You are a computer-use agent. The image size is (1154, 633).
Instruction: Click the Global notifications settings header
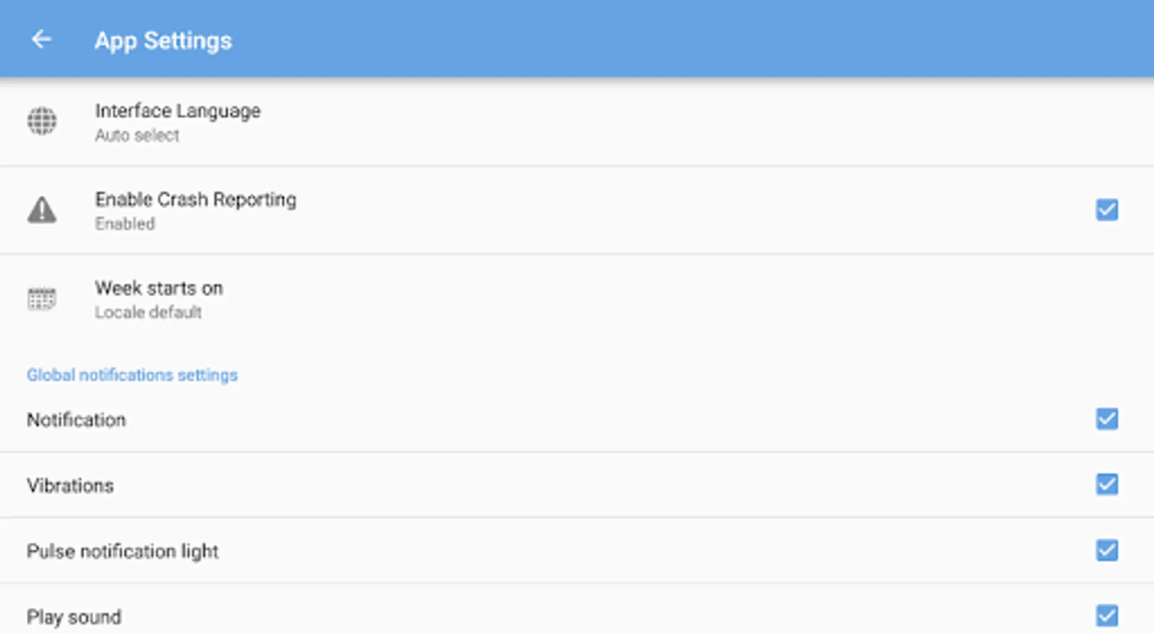point(132,375)
